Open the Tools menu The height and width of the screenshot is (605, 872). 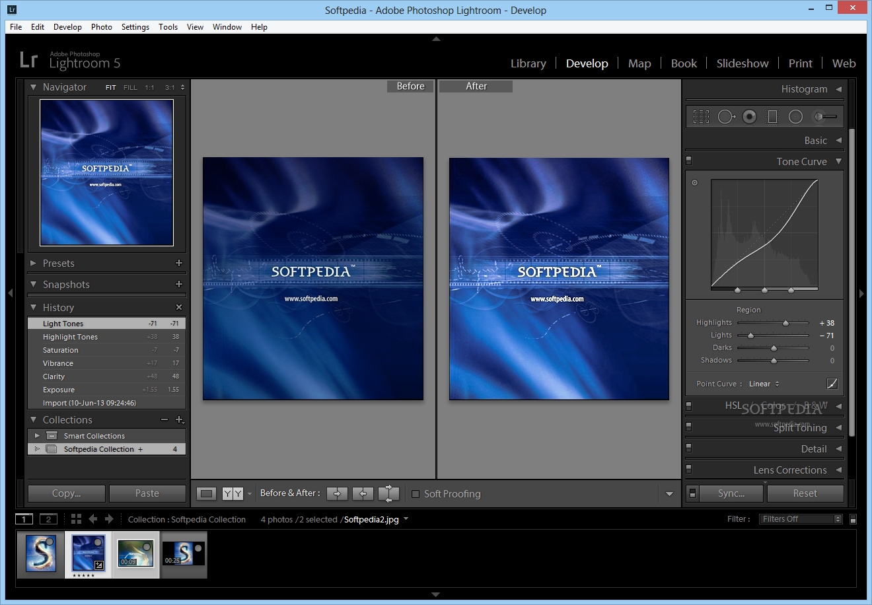pos(168,27)
